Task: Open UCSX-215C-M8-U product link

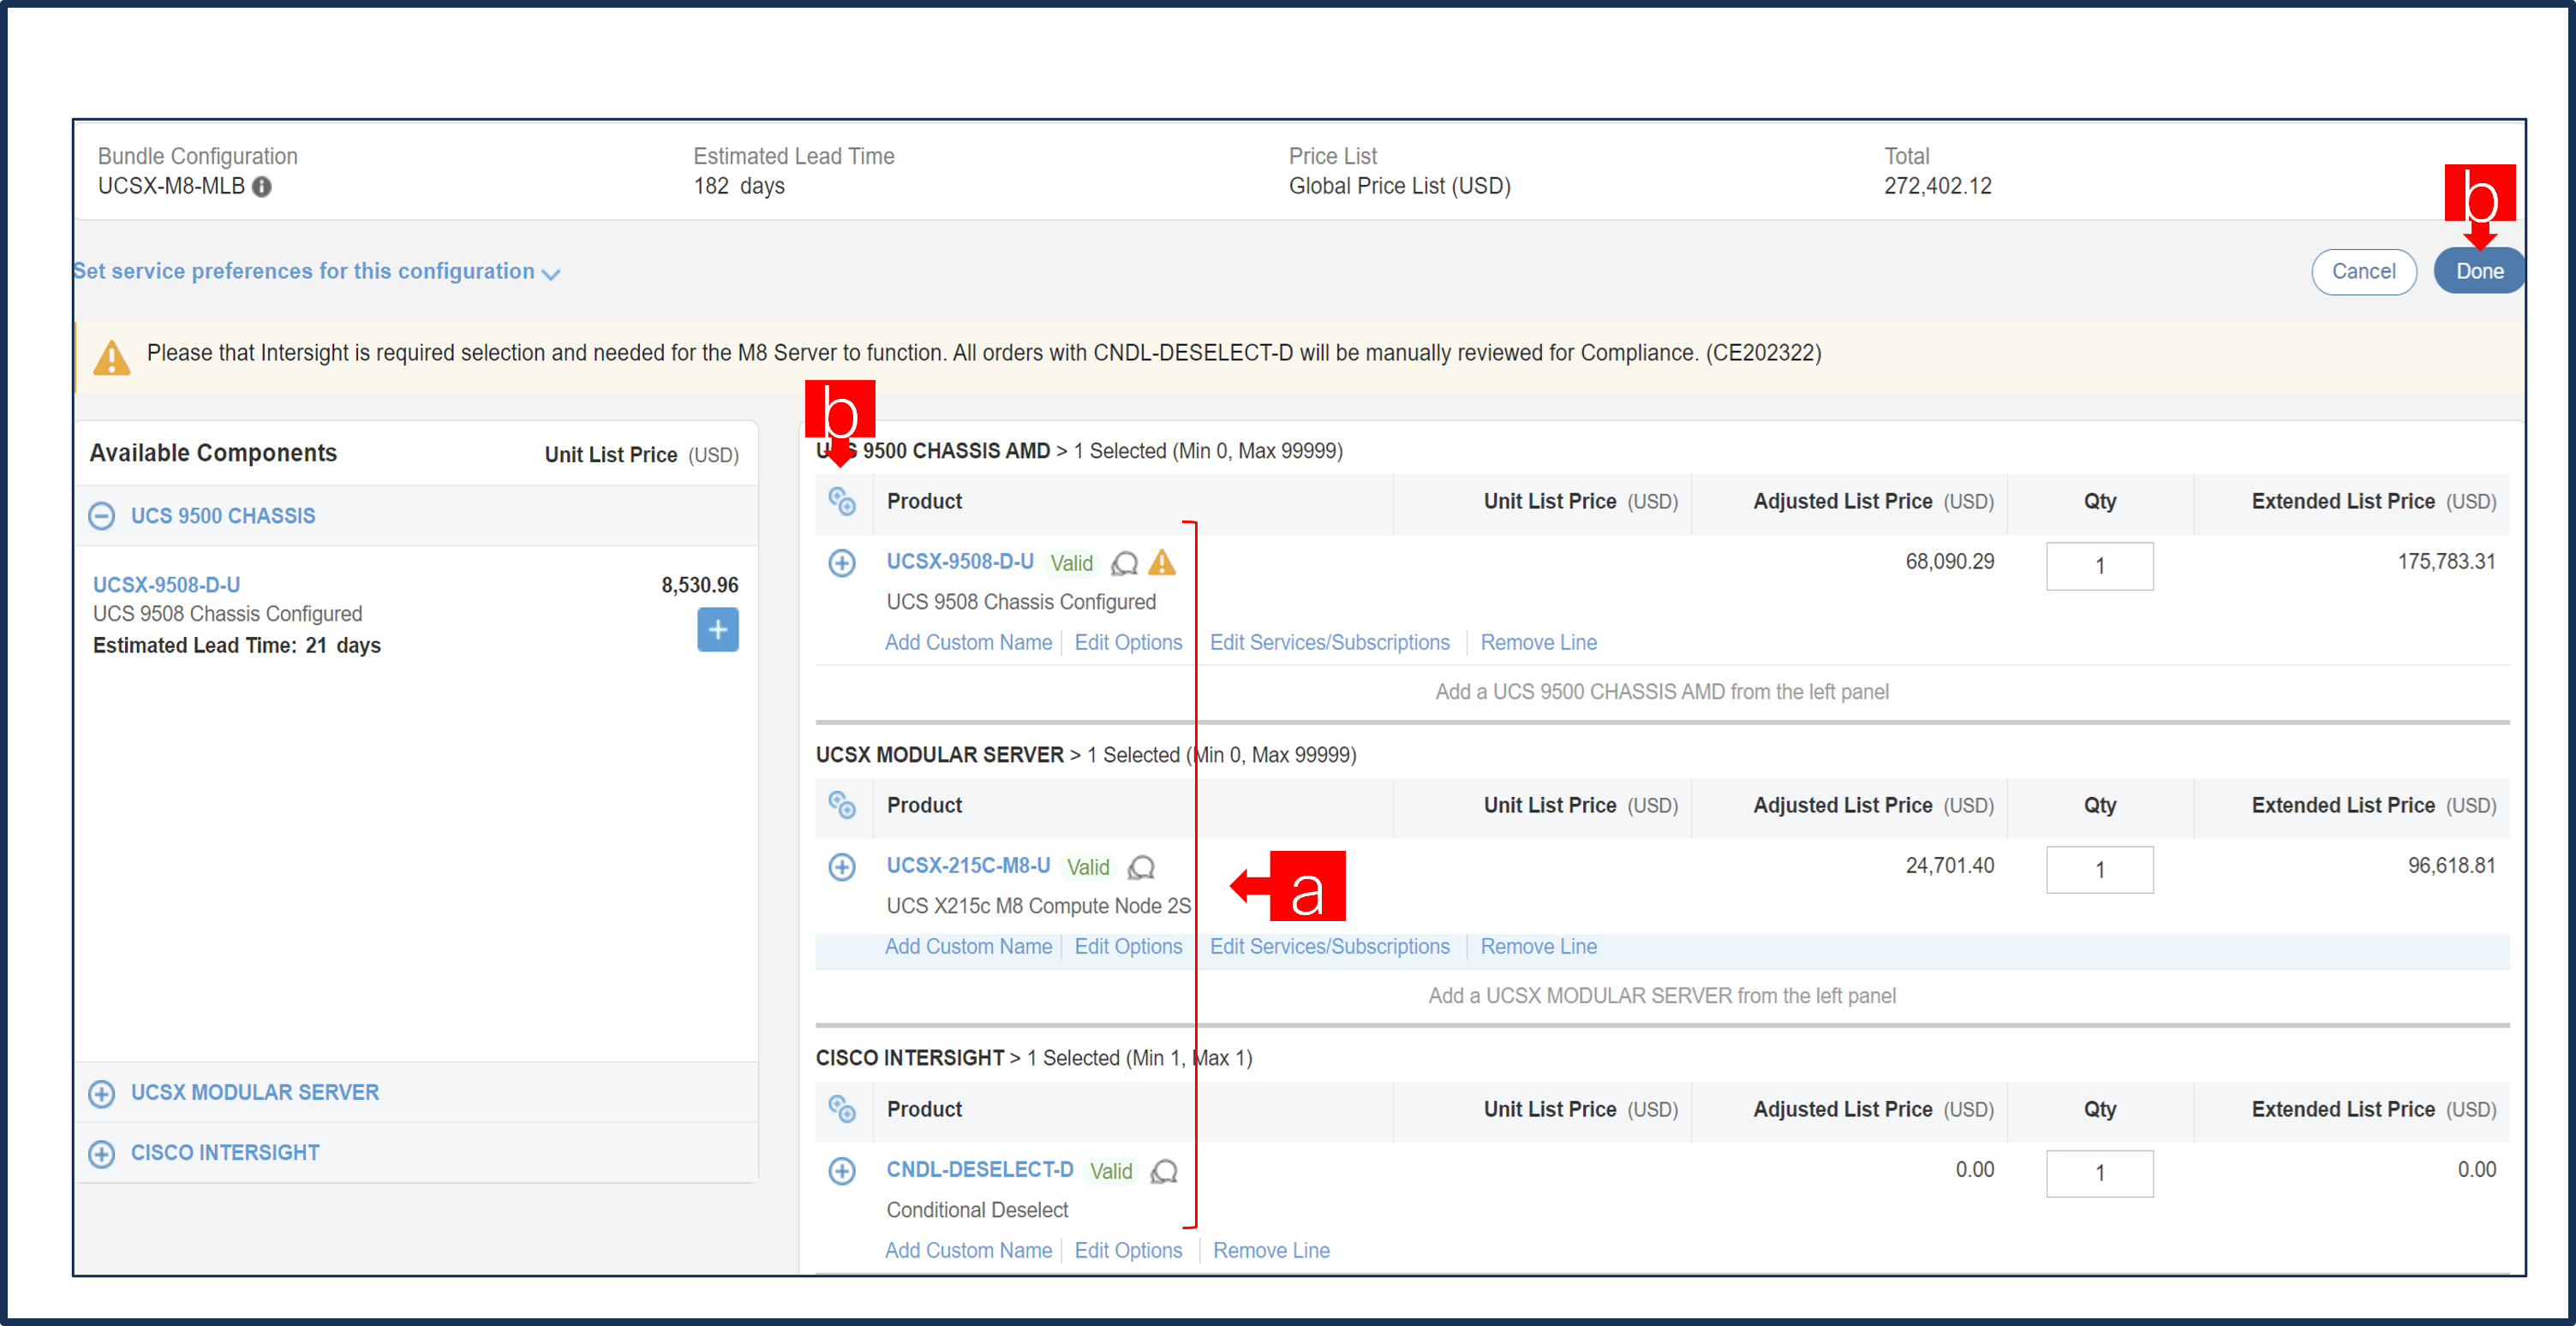Action: click(x=968, y=865)
